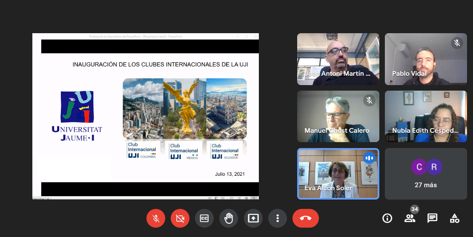
Task: Expand the '27 más' additional participants tile
Action: coord(425,174)
